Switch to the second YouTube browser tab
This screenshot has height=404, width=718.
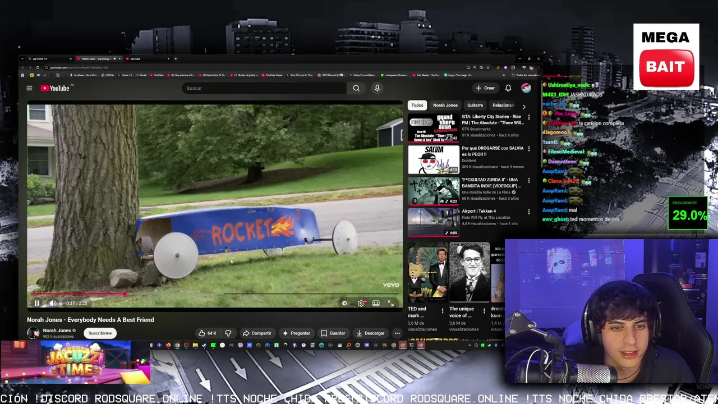click(x=148, y=58)
